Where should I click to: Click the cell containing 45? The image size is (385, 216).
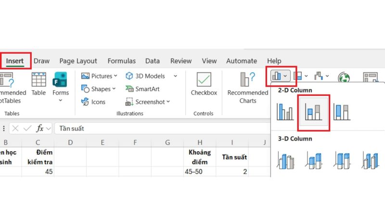38,171
